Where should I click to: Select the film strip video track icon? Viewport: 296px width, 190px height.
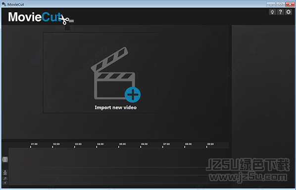point(5,159)
